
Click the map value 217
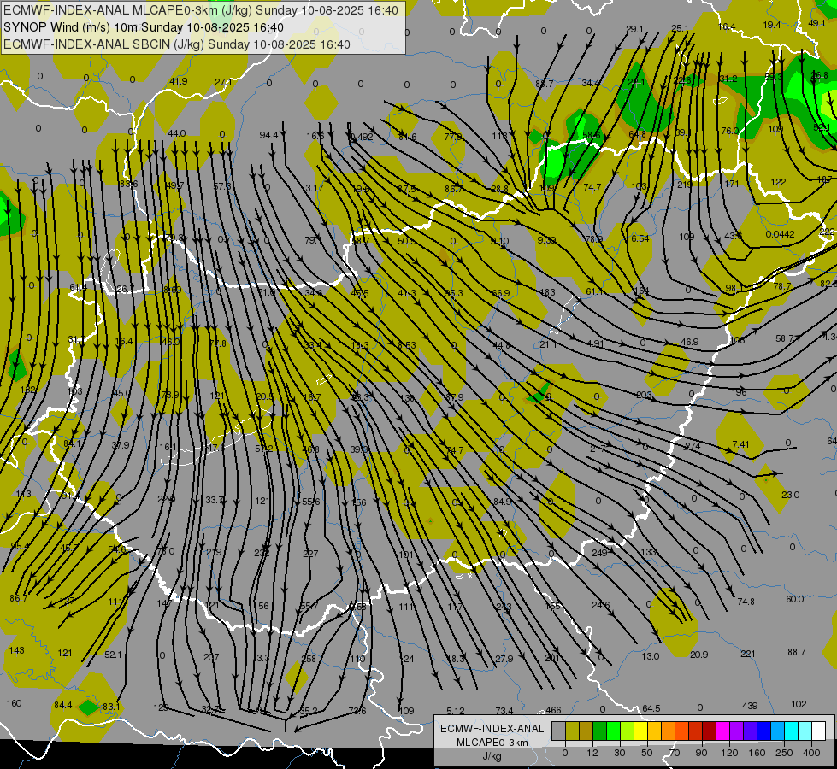598,449
